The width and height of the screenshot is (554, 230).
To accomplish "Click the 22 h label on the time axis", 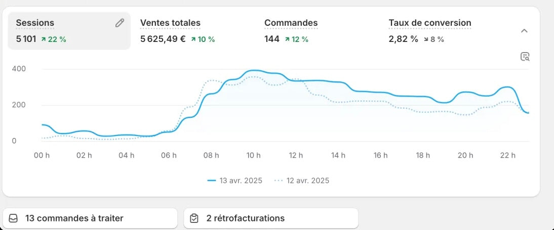I will (x=508, y=156).
